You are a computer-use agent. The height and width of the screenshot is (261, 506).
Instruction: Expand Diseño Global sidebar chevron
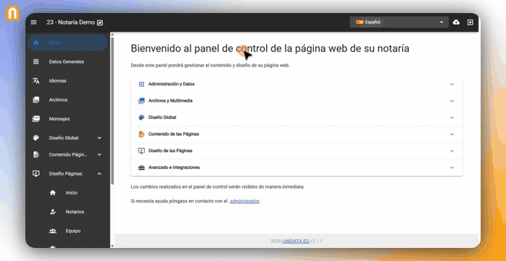[99, 138]
